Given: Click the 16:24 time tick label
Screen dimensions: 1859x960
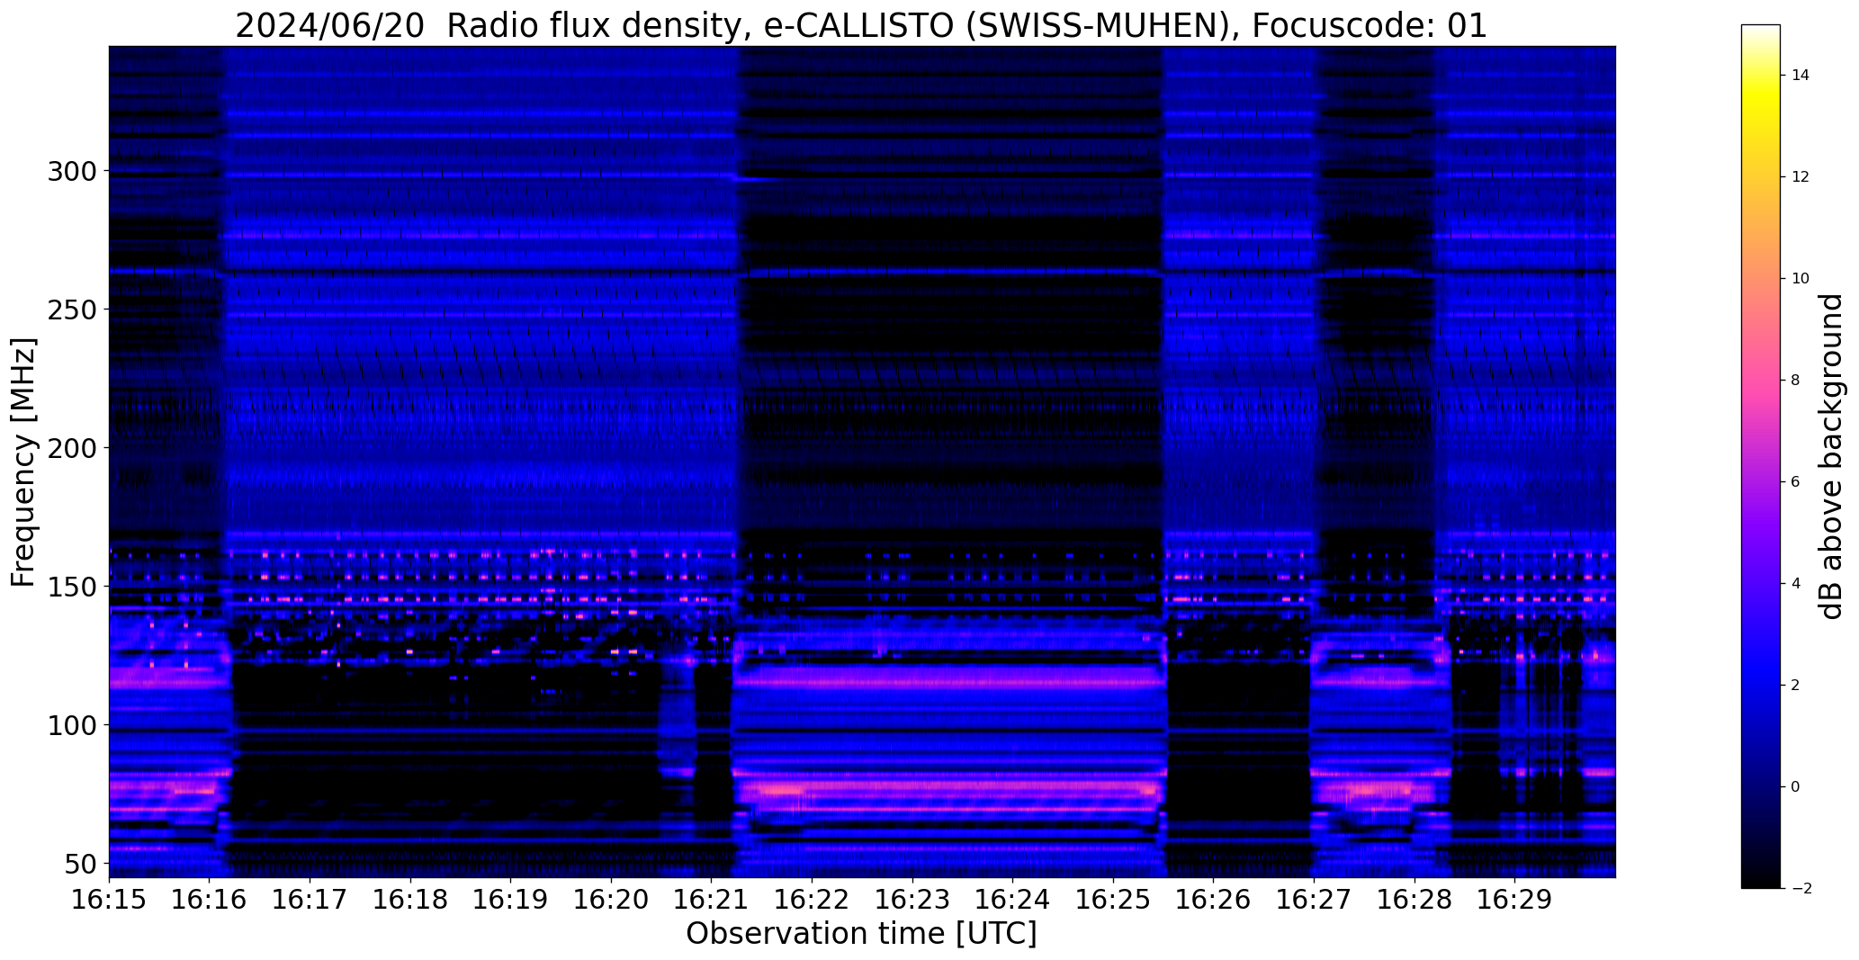Looking at the screenshot, I should click(1012, 900).
